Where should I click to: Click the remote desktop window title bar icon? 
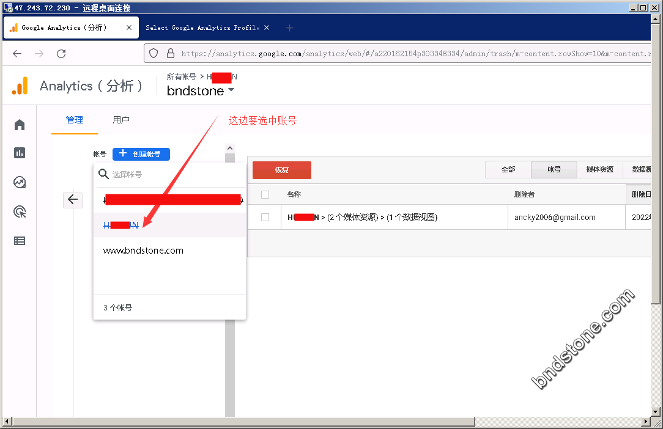click(8, 7)
